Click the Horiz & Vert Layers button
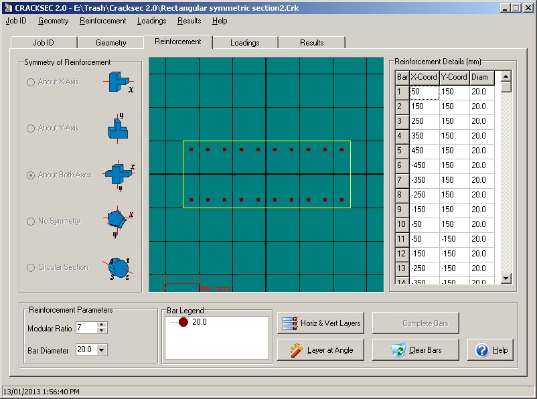Image resolution: width=537 pixels, height=399 pixels. point(321,323)
